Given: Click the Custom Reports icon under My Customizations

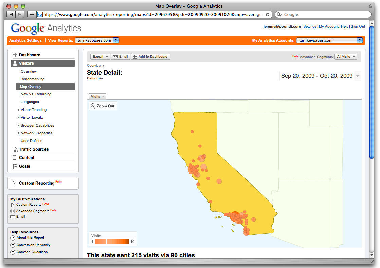Looking at the screenshot, I should [x=13, y=205].
